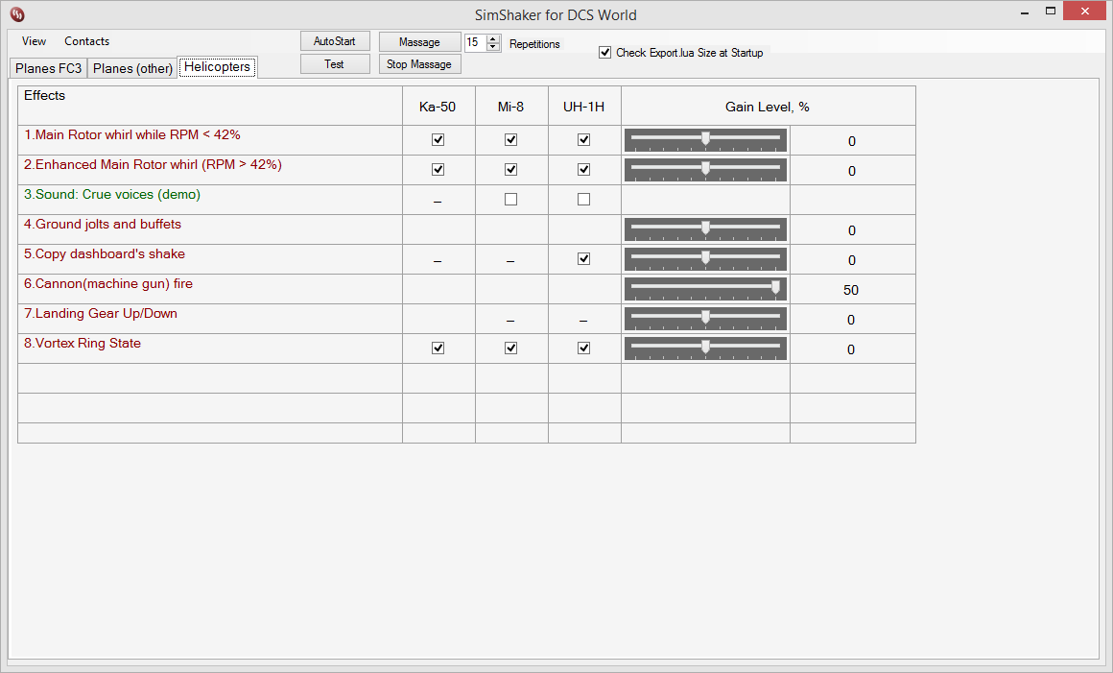1113x673 pixels.
Task: Click the gain value 50 for Cannon fire
Action: (851, 290)
